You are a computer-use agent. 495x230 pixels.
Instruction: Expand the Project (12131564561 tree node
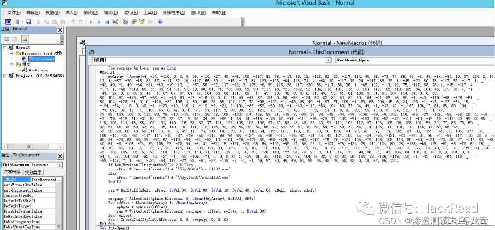tap(5, 76)
